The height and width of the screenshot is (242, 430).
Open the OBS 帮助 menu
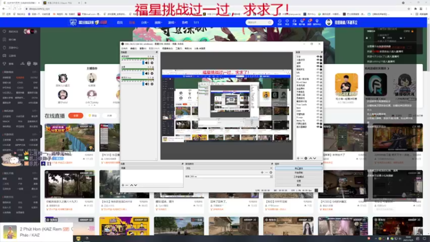(188, 48)
